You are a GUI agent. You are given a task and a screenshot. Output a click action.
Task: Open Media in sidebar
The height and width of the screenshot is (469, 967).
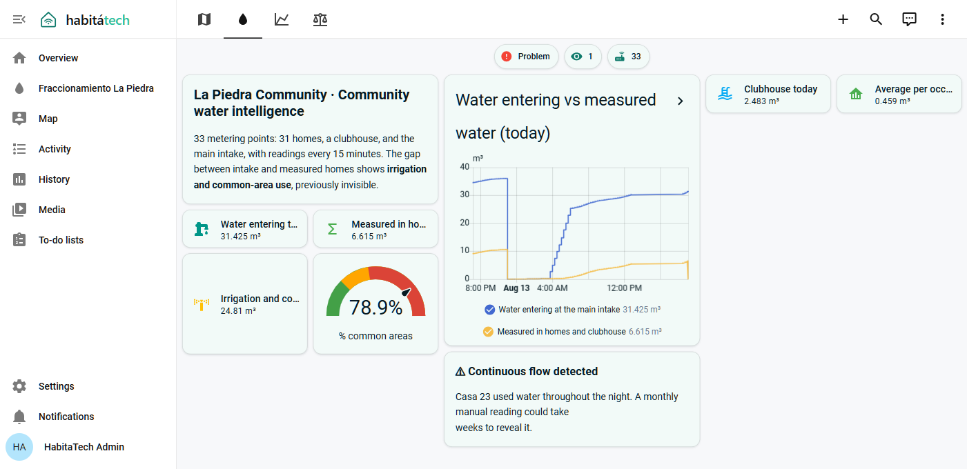88,210
